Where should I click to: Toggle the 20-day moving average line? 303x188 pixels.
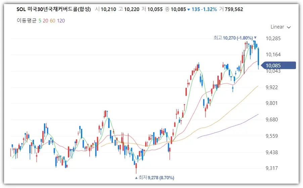[45, 21]
